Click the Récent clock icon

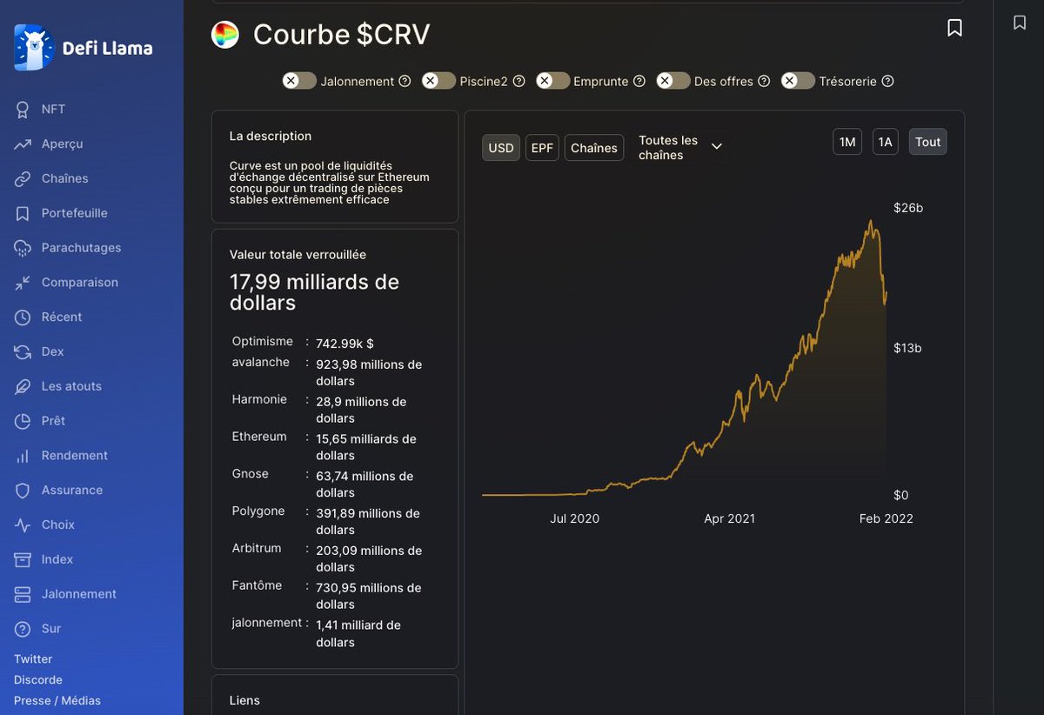23,317
